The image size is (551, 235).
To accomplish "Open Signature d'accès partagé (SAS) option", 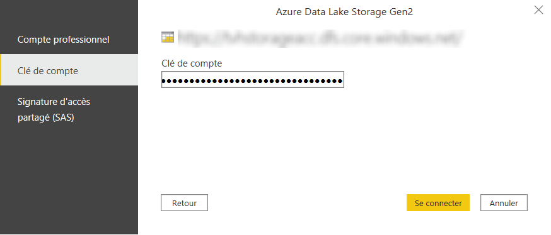I will point(69,109).
